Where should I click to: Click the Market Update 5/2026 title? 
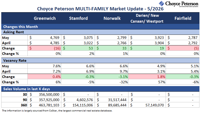100,9
